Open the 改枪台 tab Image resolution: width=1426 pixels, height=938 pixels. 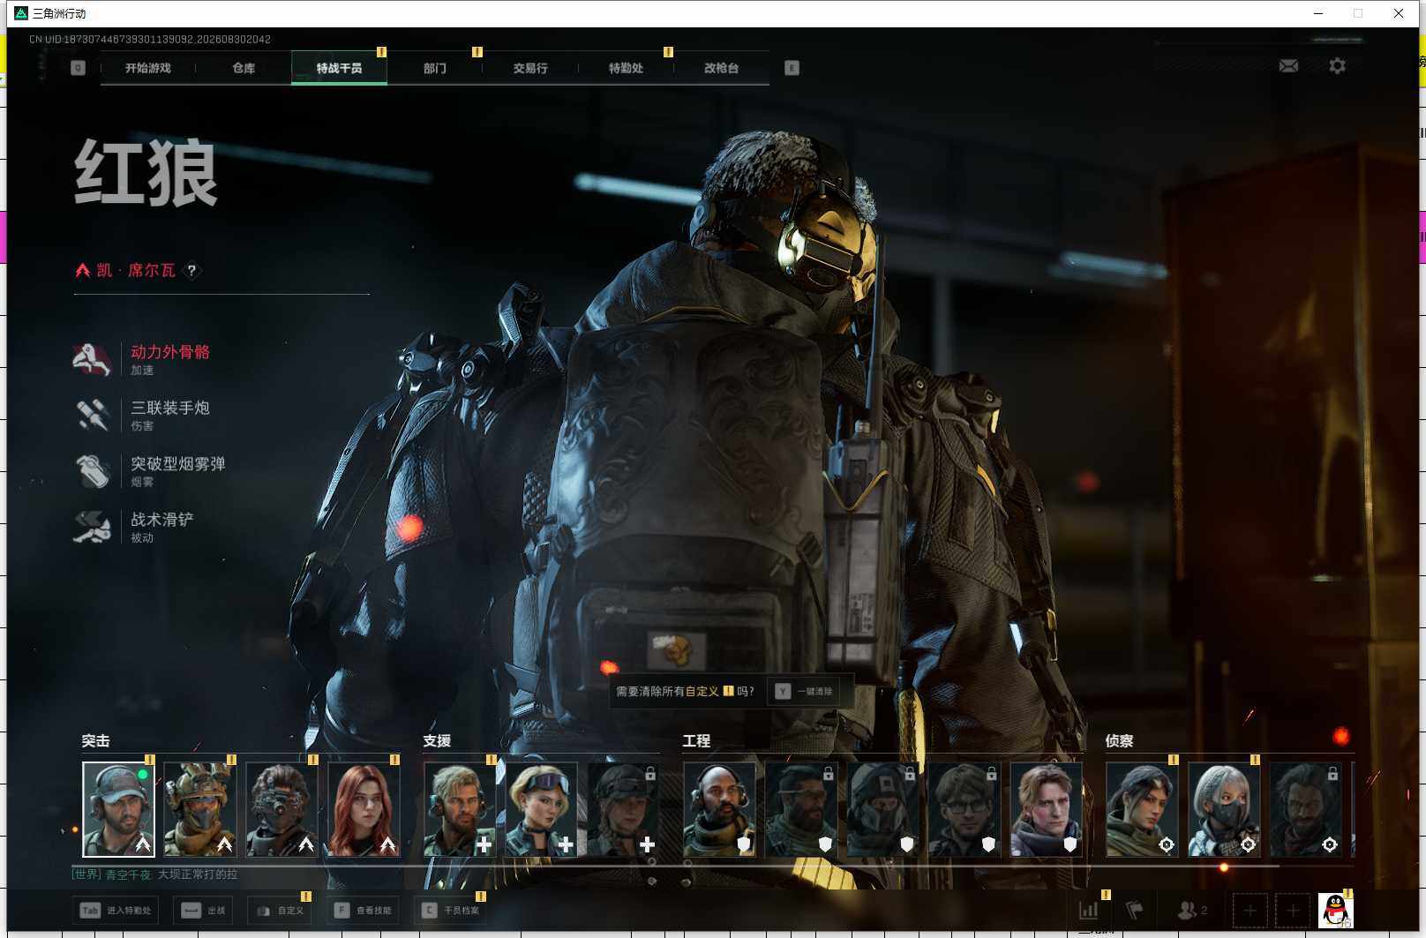(x=721, y=68)
